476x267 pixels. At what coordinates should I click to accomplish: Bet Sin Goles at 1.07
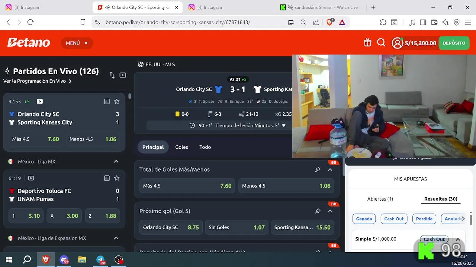coord(237,227)
